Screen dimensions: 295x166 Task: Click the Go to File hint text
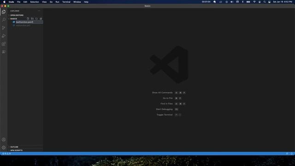[168, 98]
